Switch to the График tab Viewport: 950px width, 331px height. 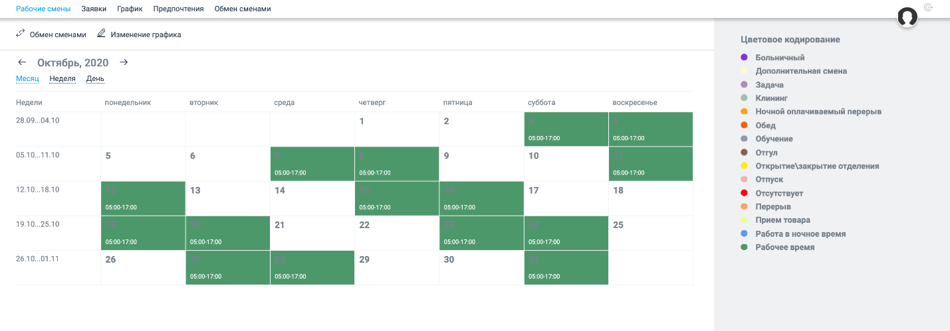130,9
